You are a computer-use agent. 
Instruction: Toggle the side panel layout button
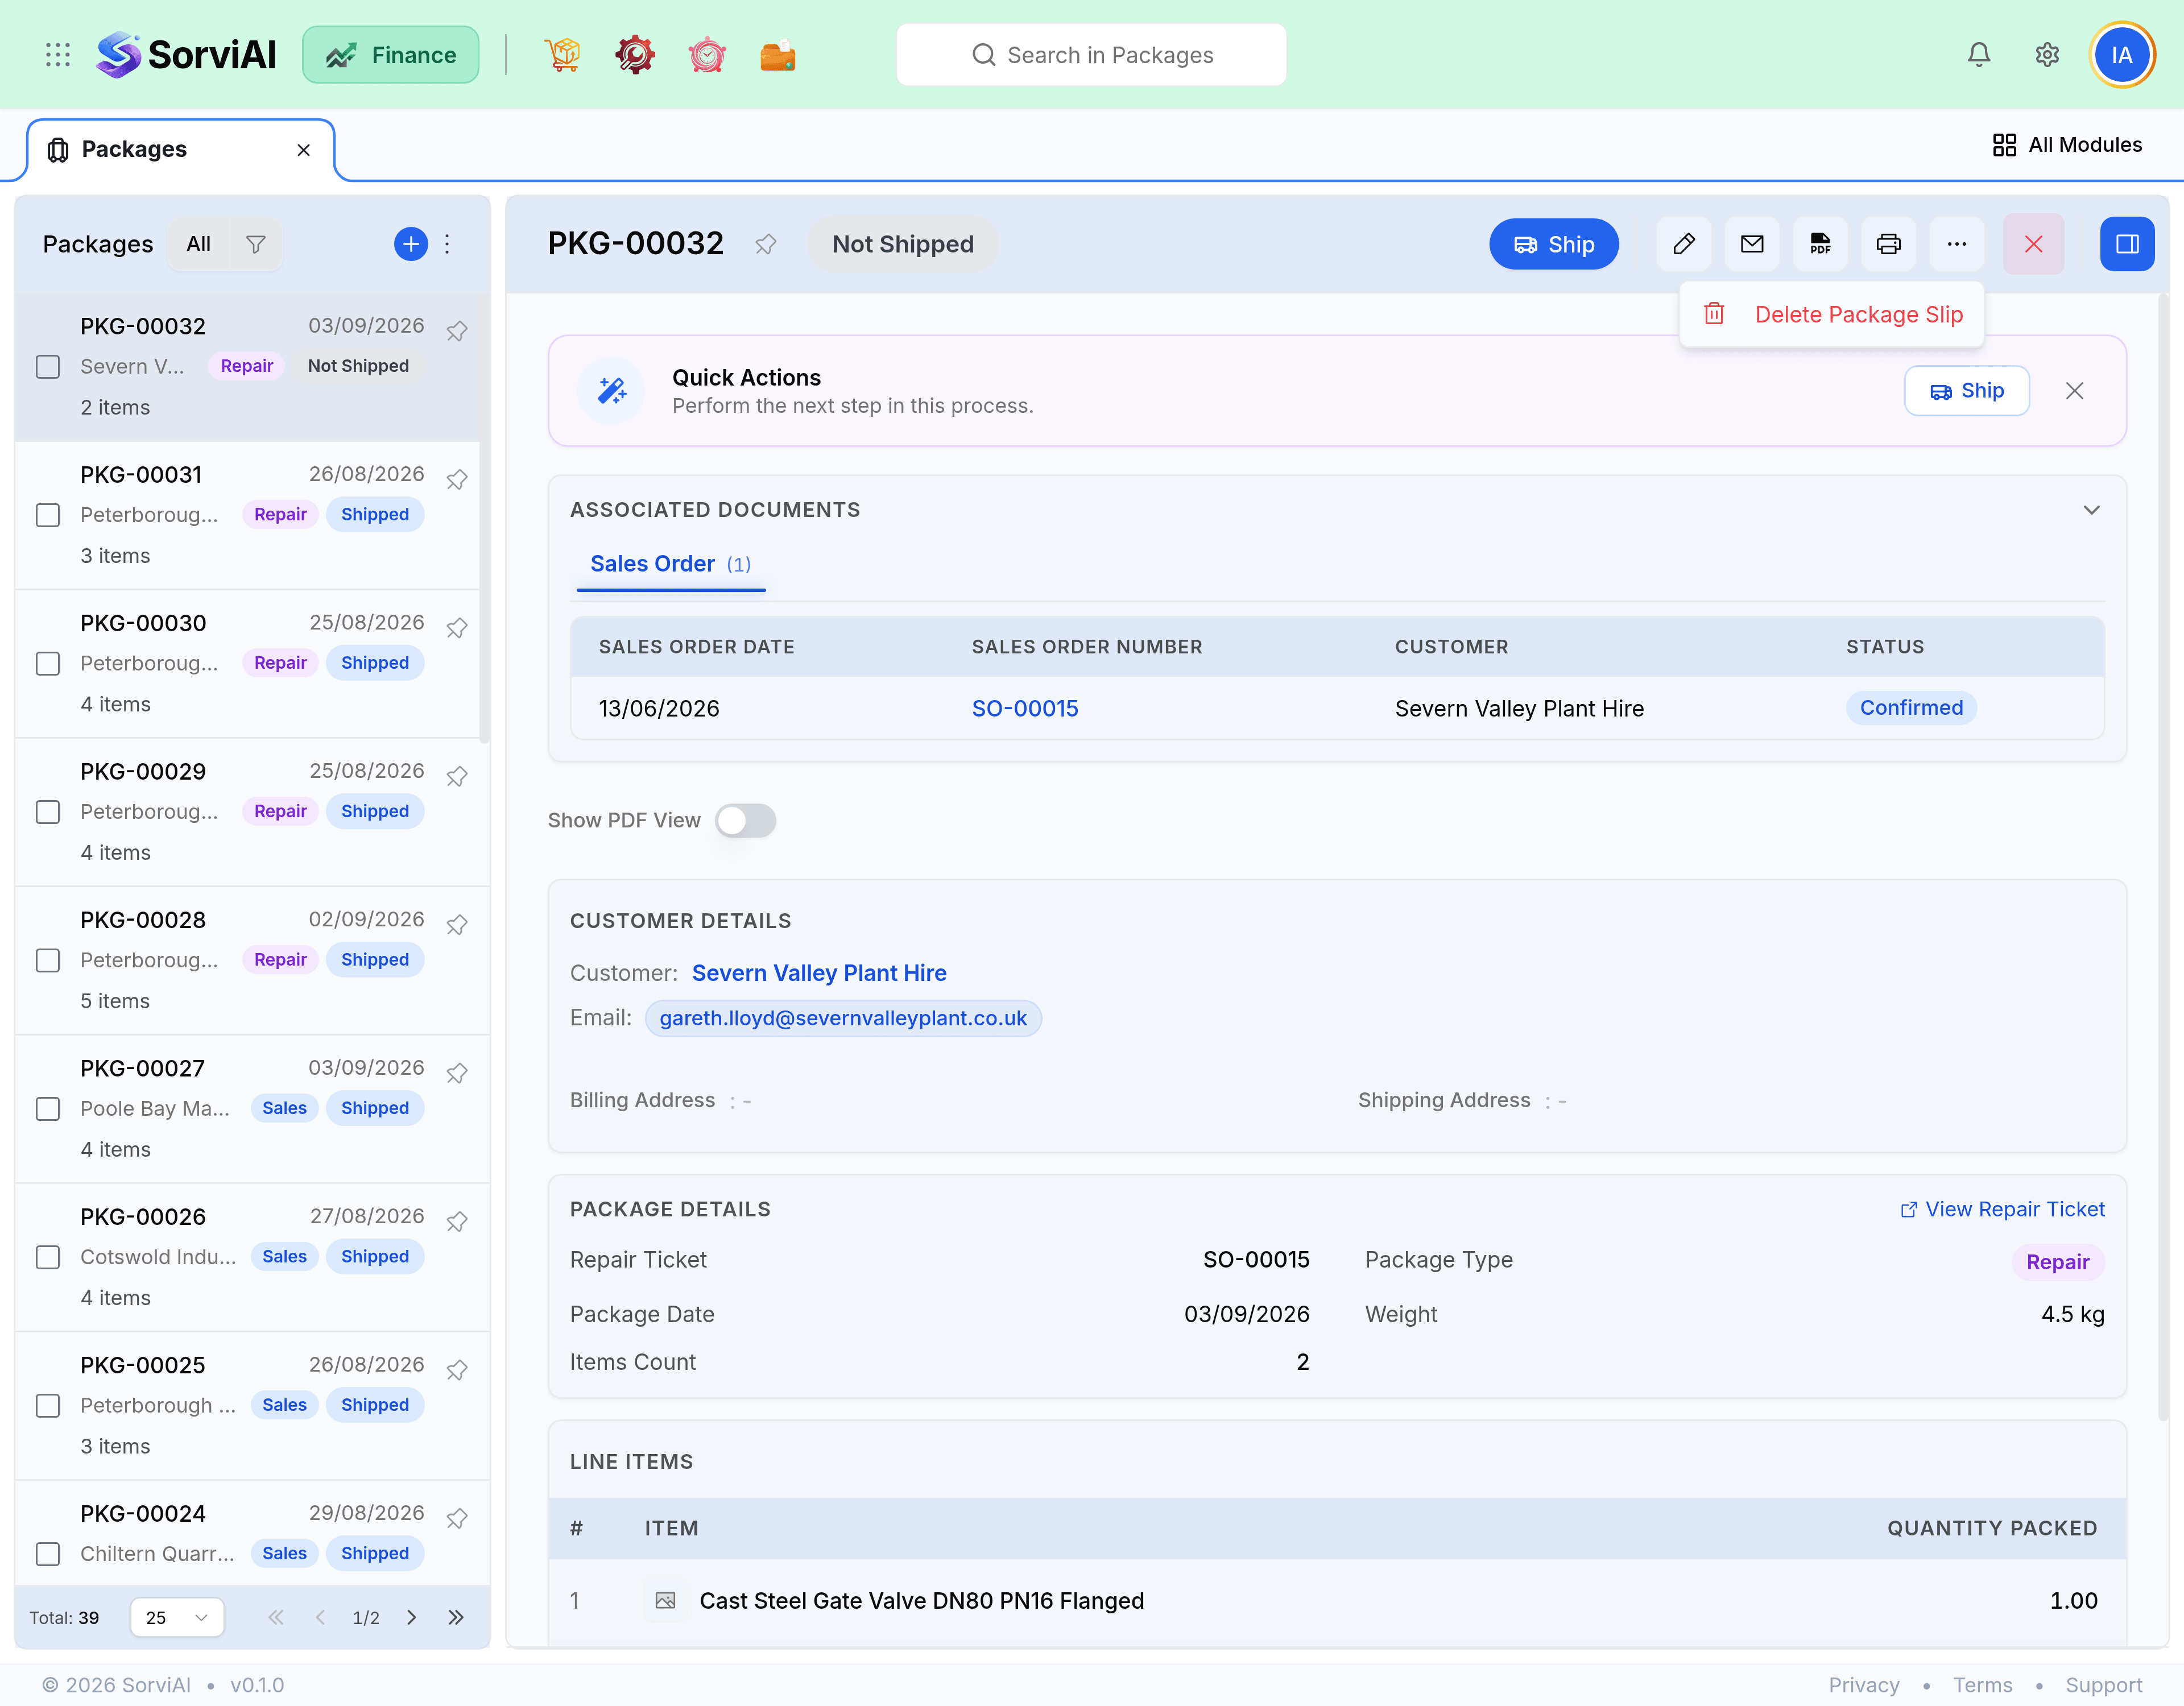[x=2128, y=244]
